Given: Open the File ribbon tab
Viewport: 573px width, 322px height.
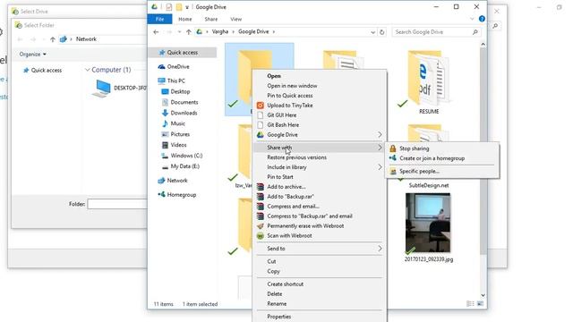Looking at the screenshot, I should (x=159, y=19).
